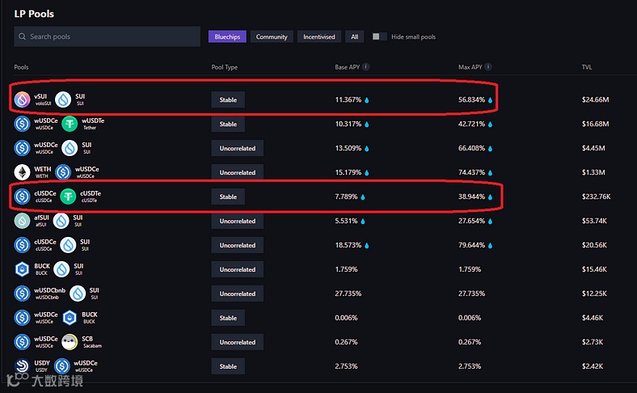
Task: Click the USDY token icon
Action: (23, 366)
